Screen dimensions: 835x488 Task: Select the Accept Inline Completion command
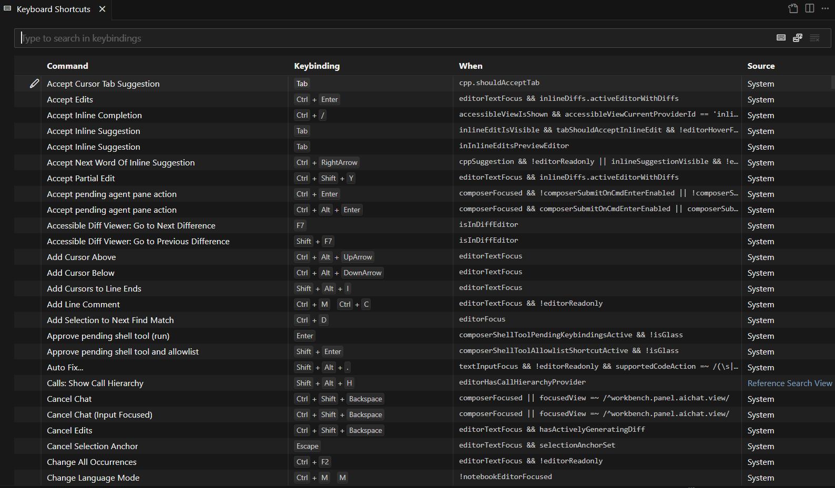coord(94,115)
